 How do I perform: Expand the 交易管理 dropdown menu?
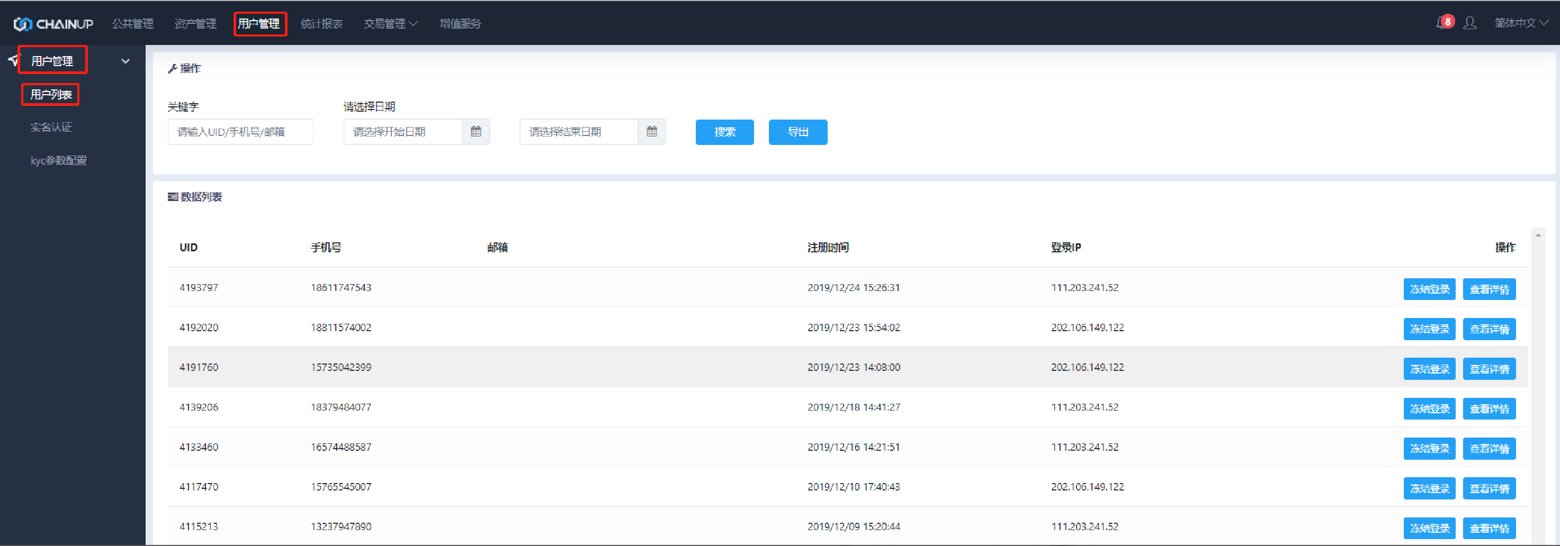[391, 24]
